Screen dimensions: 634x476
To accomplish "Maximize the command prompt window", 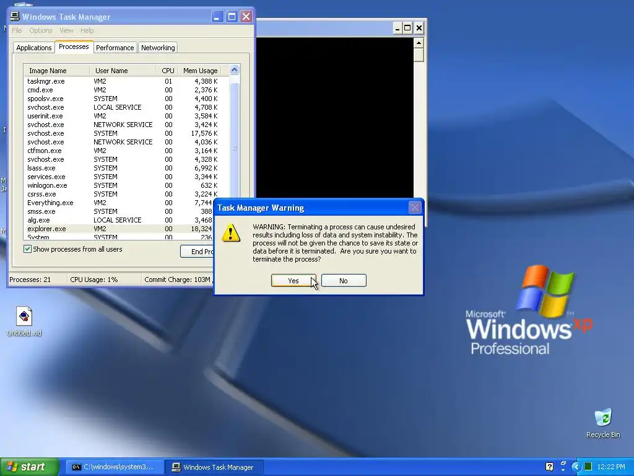I will click(x=407, y=28).
